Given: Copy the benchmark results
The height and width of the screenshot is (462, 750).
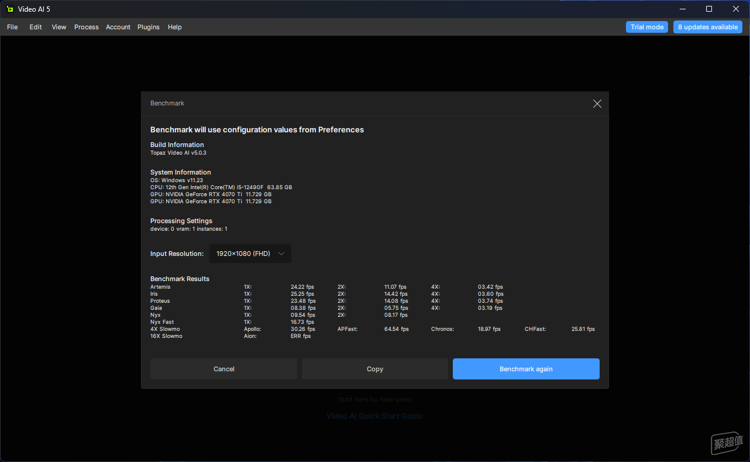Looking at the screenshot, I should (375, 369).
